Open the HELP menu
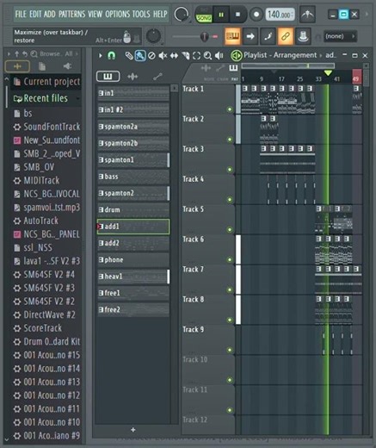The width and height of the screenshot is (376, 448). (x=160, y=14)
